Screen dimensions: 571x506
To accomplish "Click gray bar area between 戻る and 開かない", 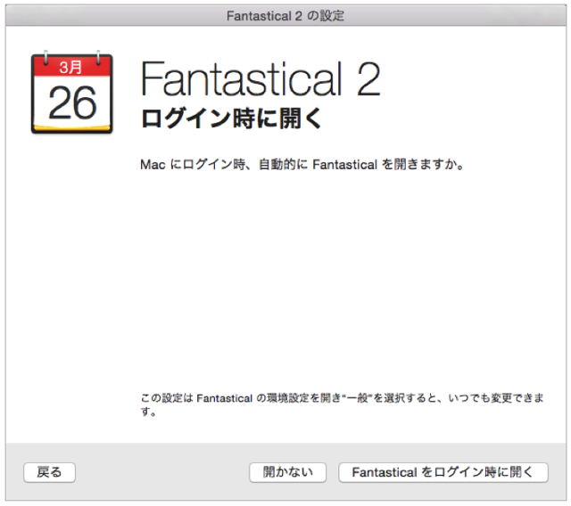I will 161,472.
